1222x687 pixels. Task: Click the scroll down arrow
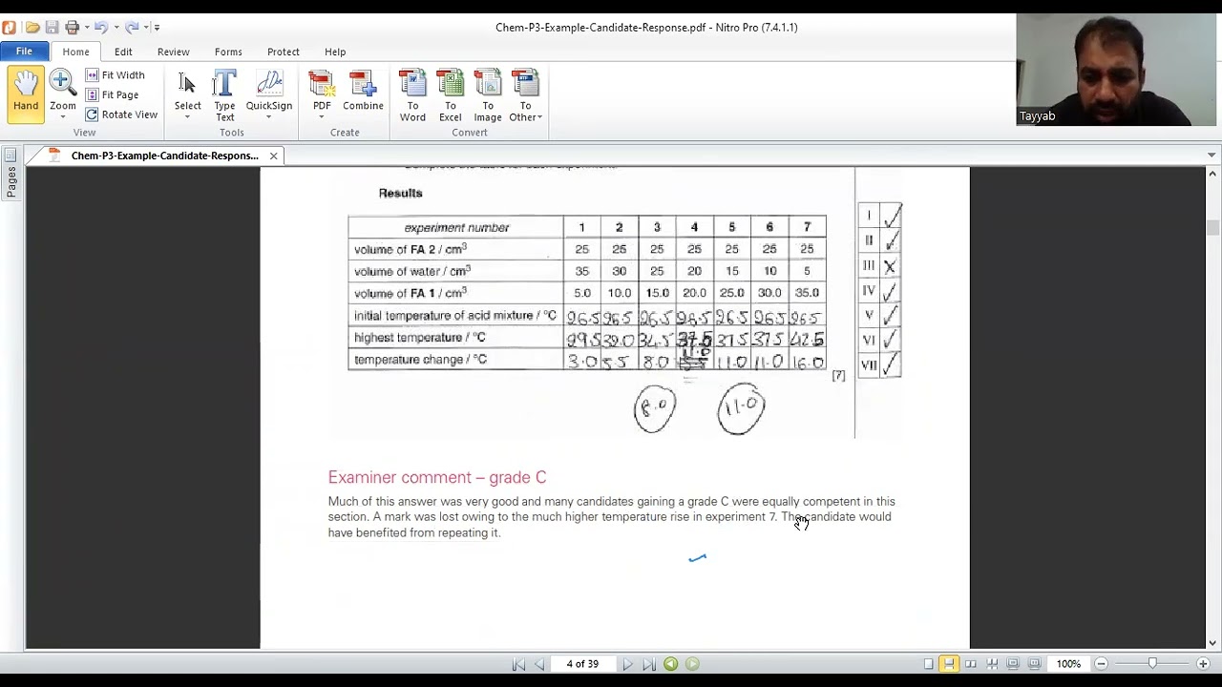[x=1212, y=642]
